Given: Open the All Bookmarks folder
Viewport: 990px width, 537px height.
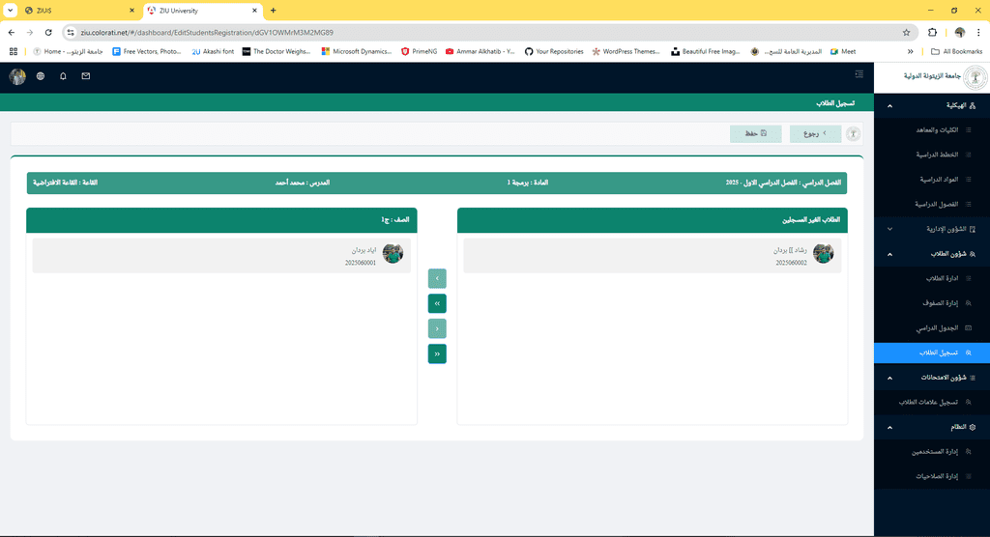Looking at the screenshot, I should (956, 52).
